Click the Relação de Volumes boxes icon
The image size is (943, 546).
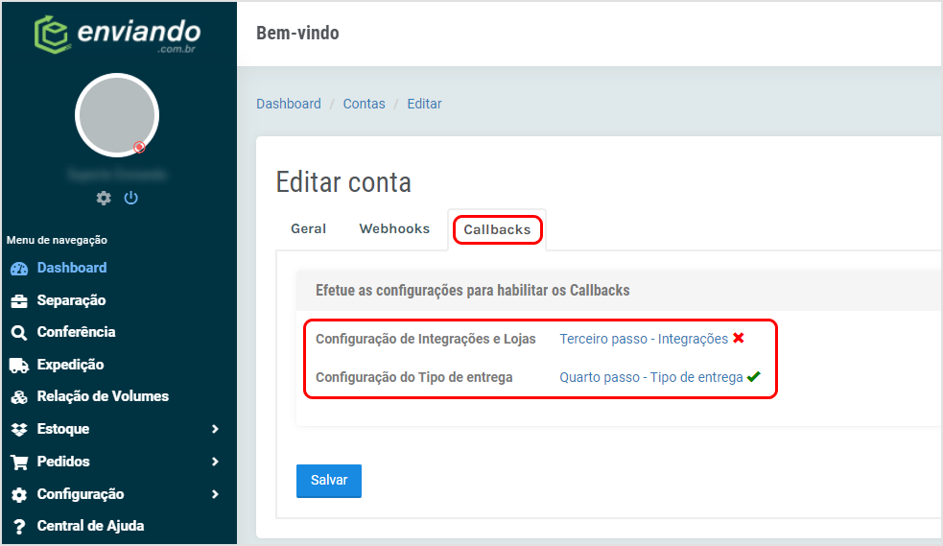[19, 397]
